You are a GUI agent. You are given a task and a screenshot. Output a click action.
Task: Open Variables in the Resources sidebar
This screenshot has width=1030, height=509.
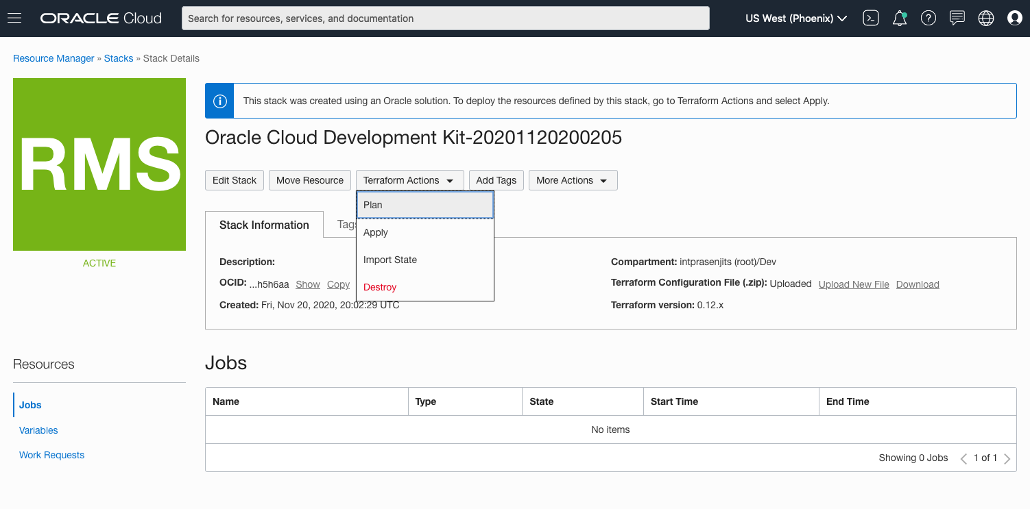[x=38, y=430]
